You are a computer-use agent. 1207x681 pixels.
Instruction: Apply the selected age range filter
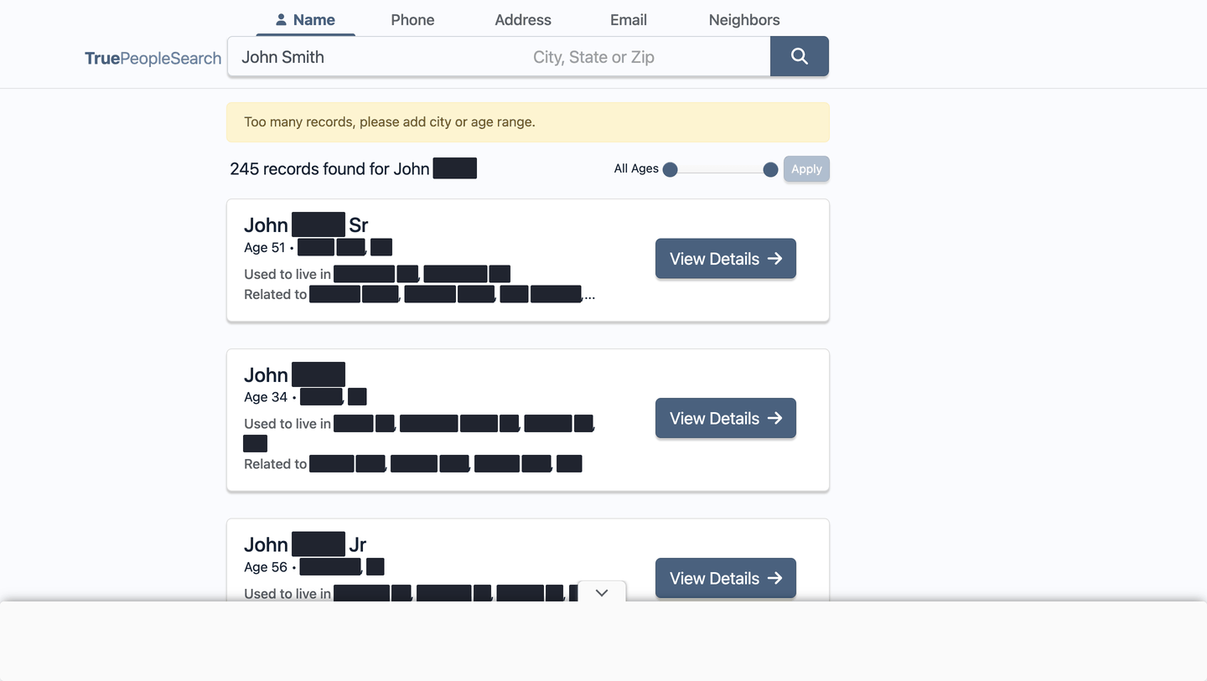(806, 169)
